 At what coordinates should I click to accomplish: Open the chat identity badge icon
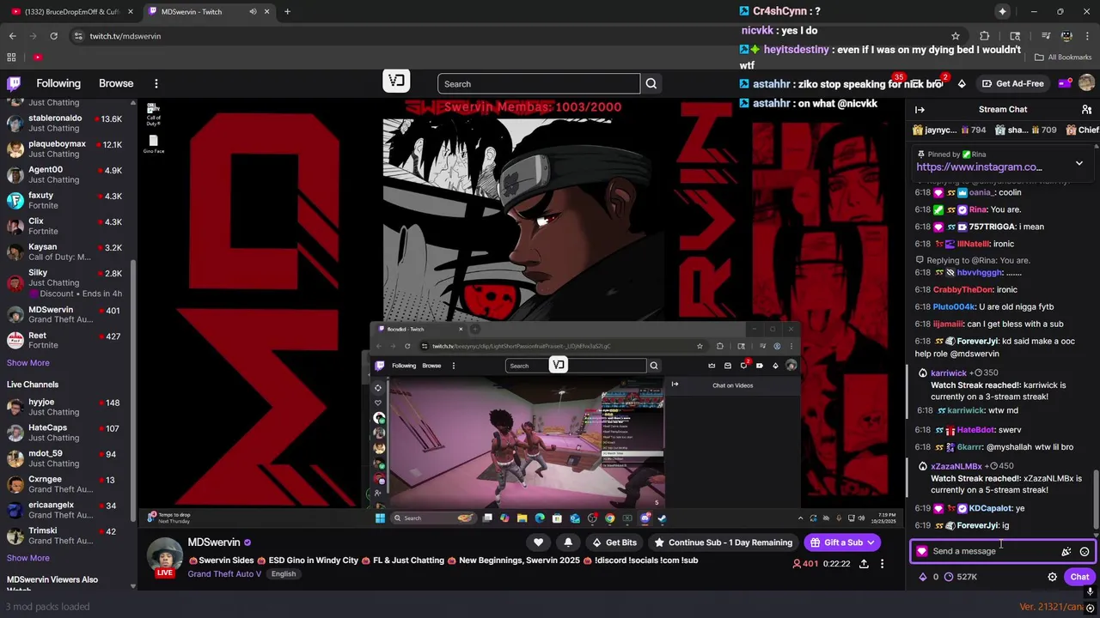pos(922,552)
